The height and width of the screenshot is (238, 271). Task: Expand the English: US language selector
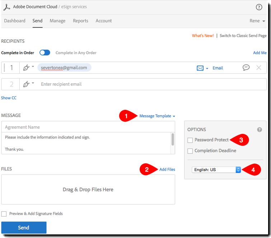point(216,170)
